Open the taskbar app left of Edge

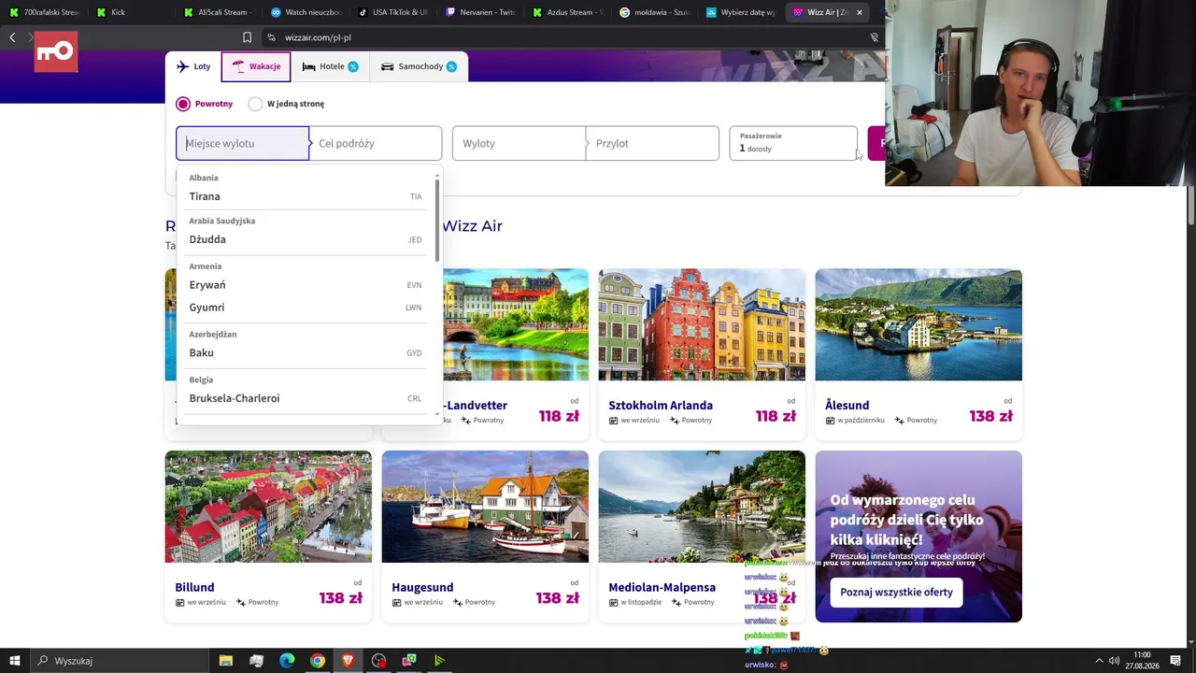click(x=257, y=661)
